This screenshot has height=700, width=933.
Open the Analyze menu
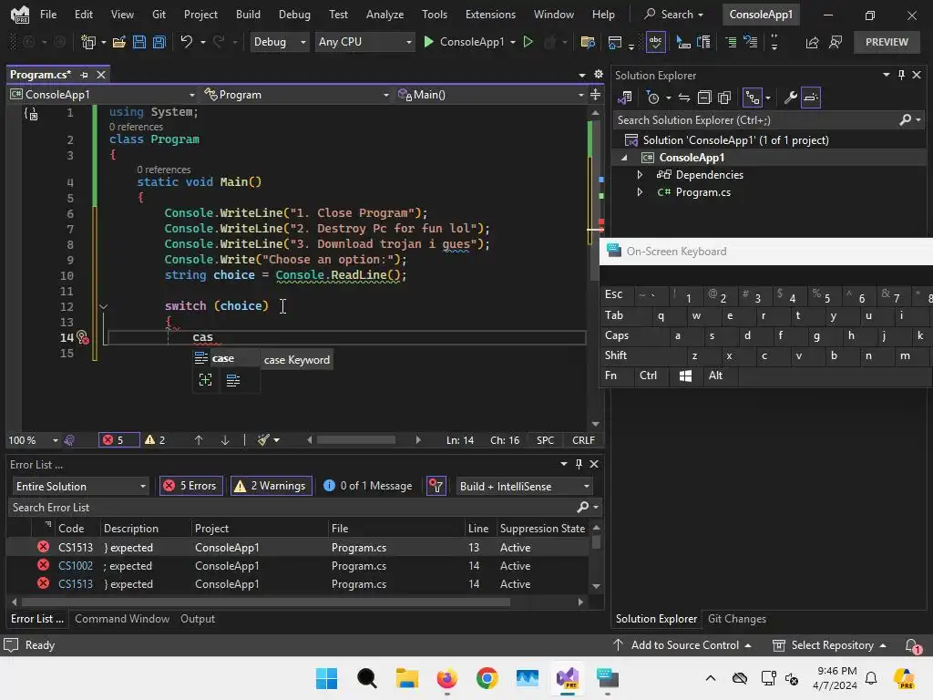pos(384,15)
